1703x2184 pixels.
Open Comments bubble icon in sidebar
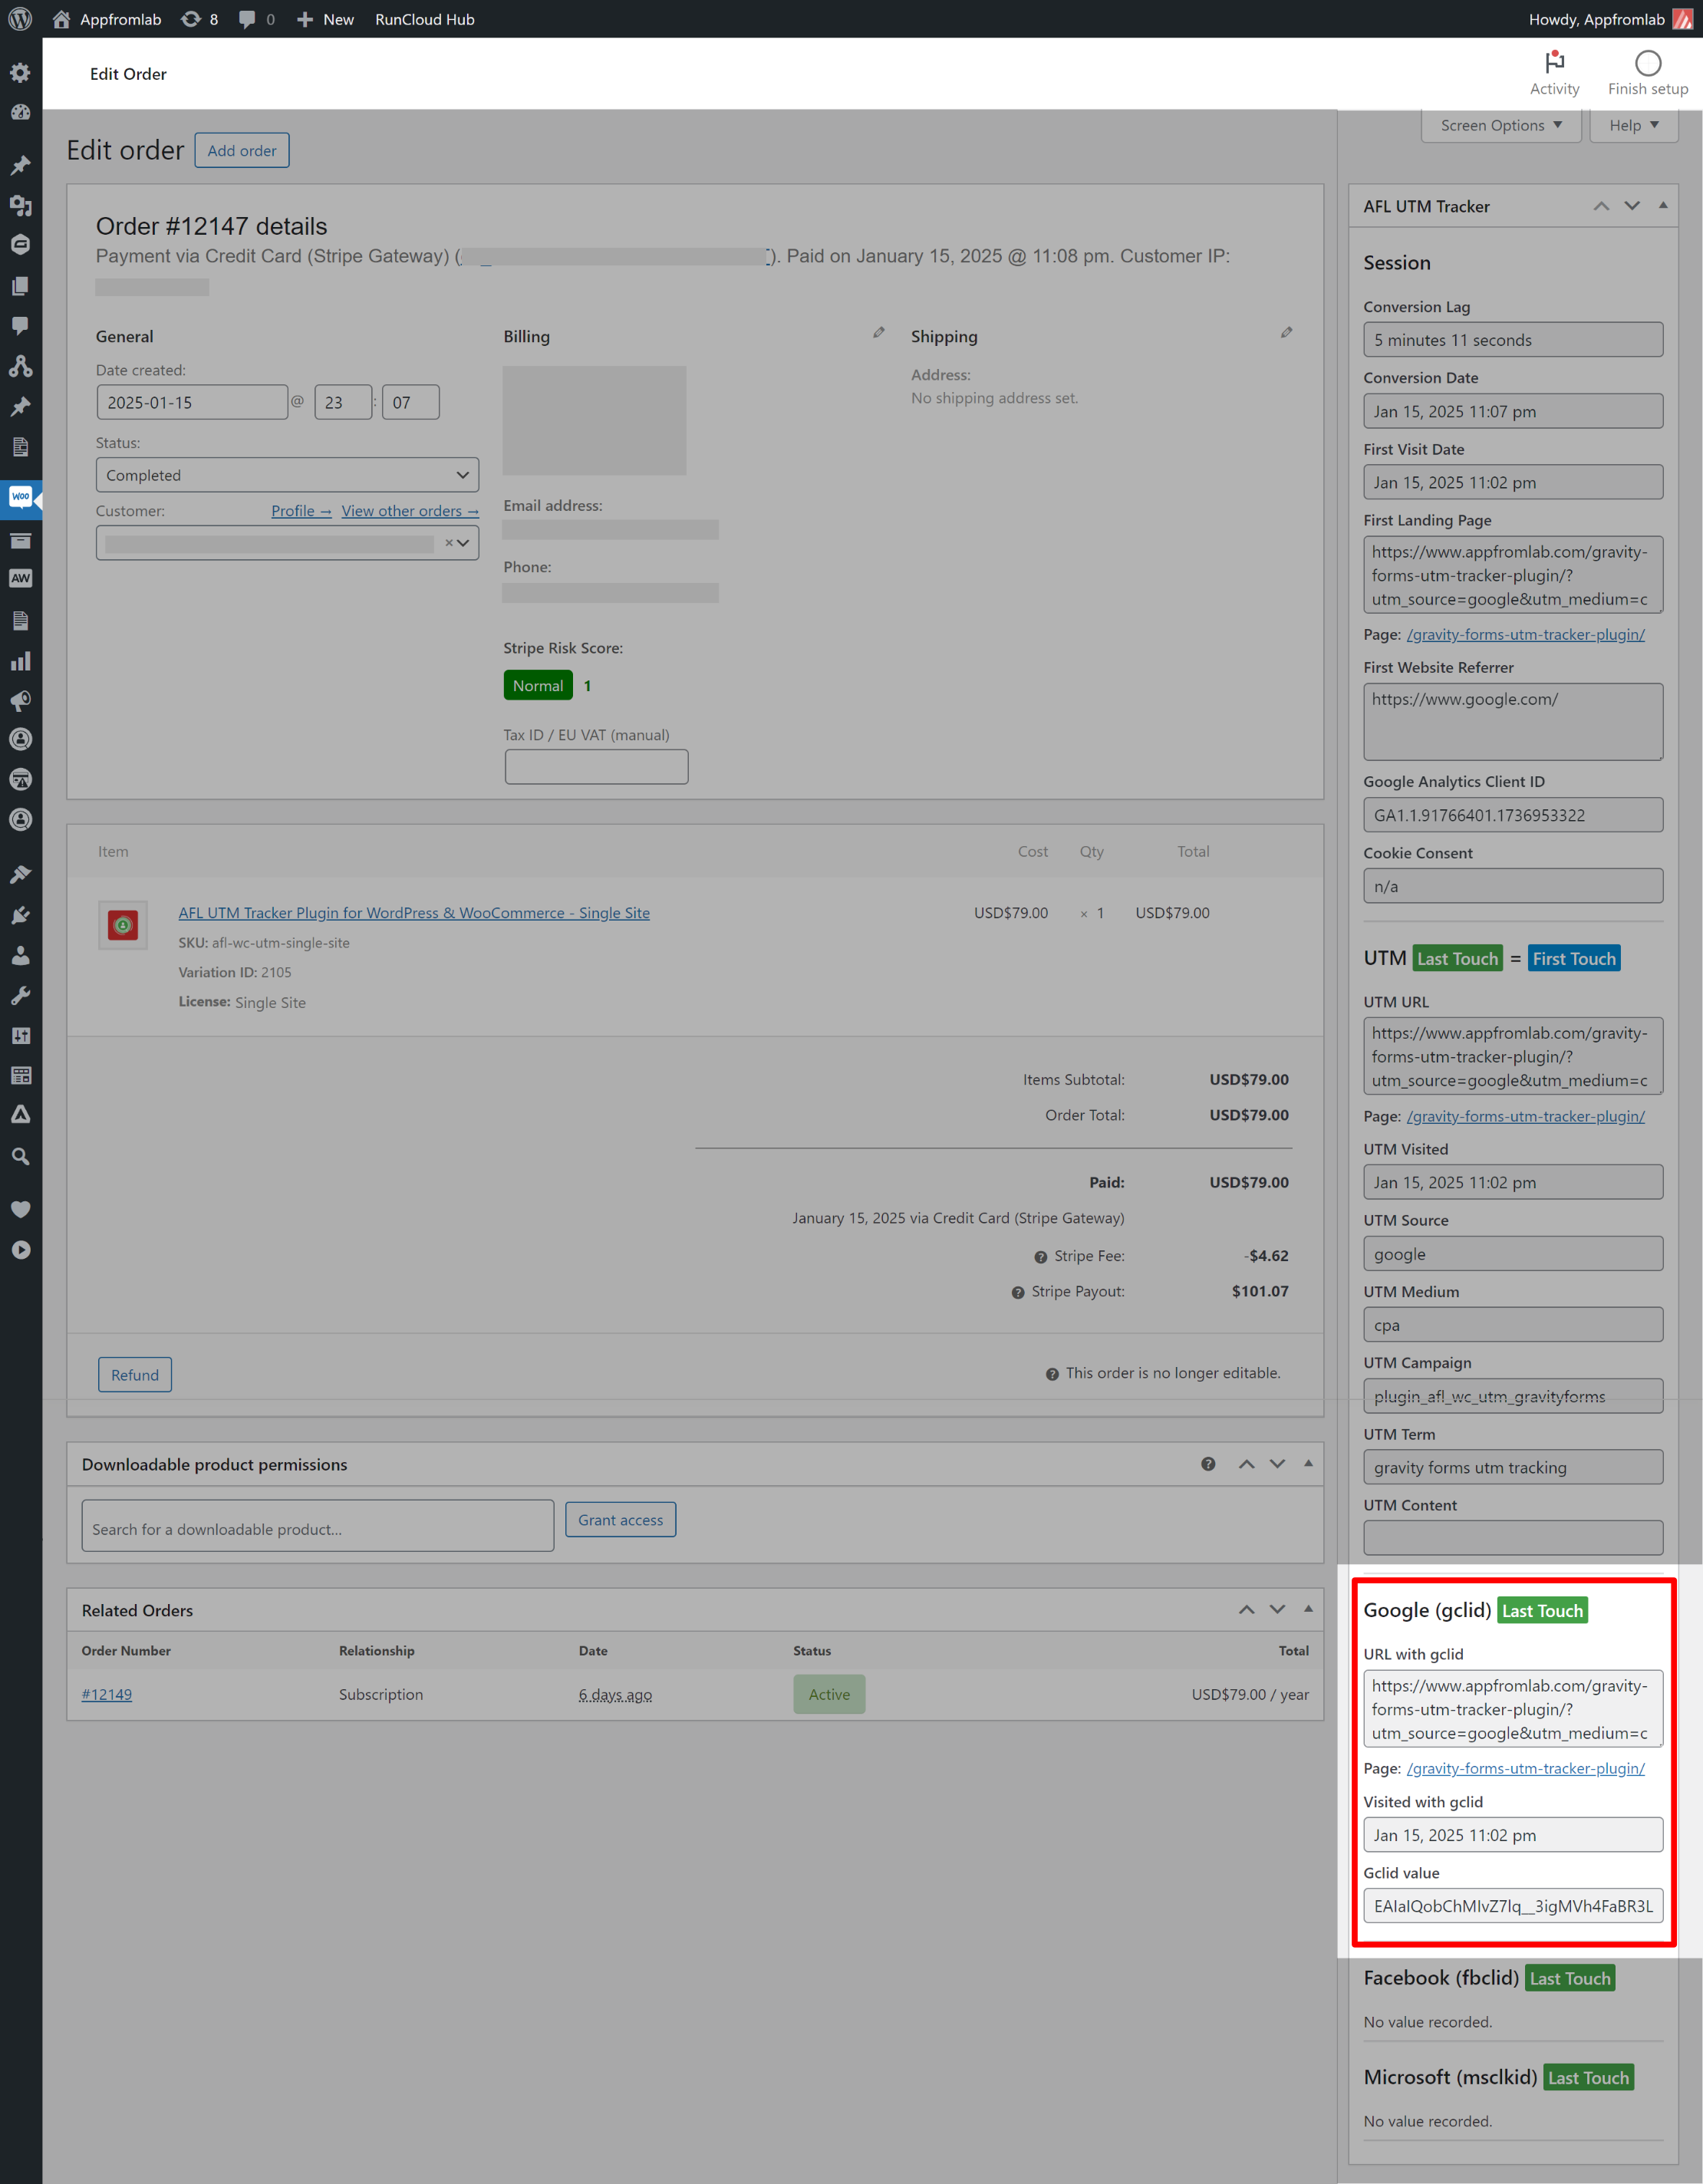click(x=20, y=326)
